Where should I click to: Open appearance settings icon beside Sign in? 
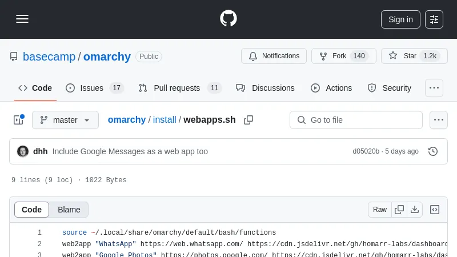434,19
